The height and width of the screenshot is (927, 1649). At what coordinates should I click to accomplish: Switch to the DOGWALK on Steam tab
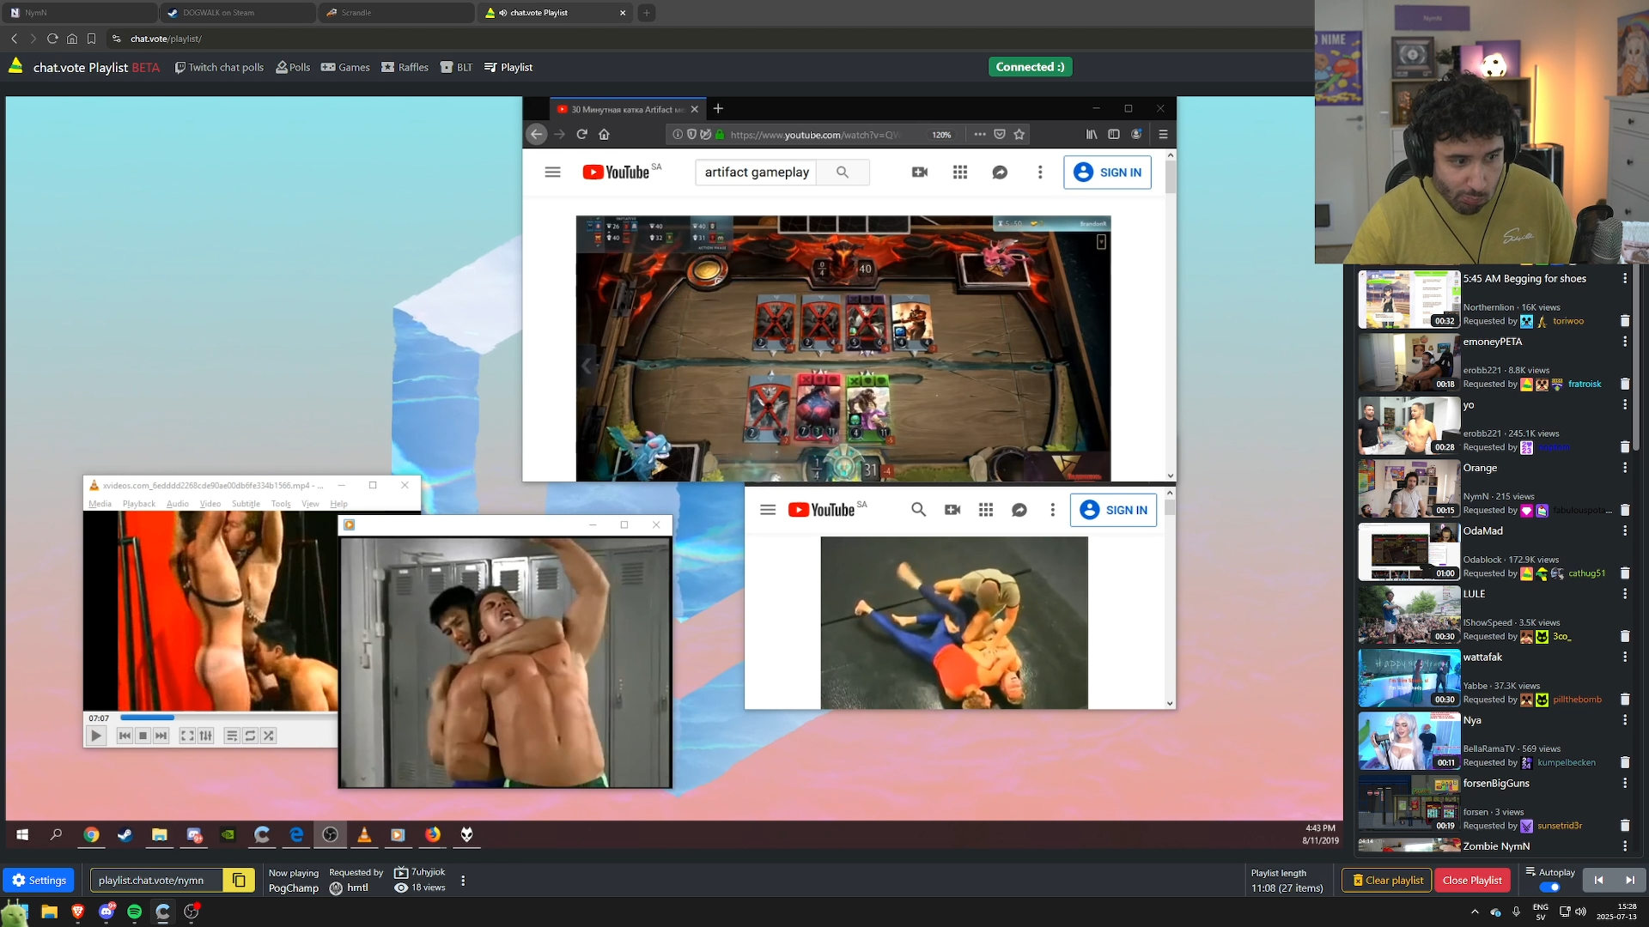click(237, 13)
